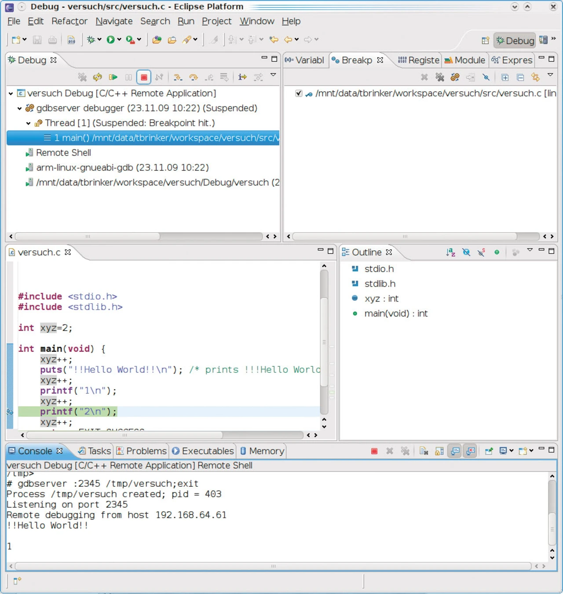Screen dimensions: 563x594
Task: Toggle Hide Fields in Outline toolbar
Action: click(x=466, y=252)
